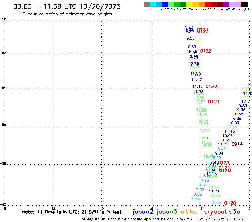Click the 10.36 wave height value
This screenshot has height=222, width=252.
pyautogui.click(x=240, y=110)
